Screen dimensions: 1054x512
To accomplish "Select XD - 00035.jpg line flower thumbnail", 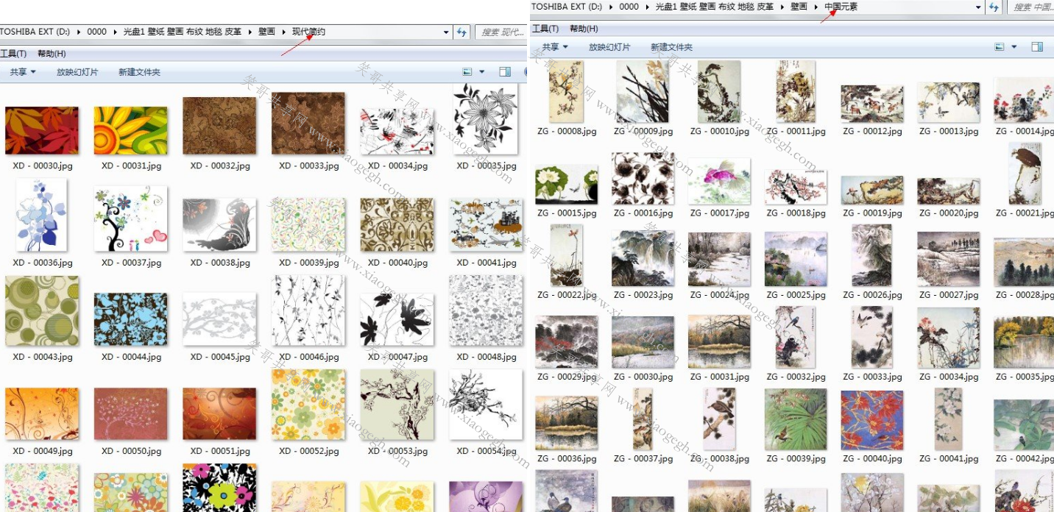I will [x=486, y=118].
